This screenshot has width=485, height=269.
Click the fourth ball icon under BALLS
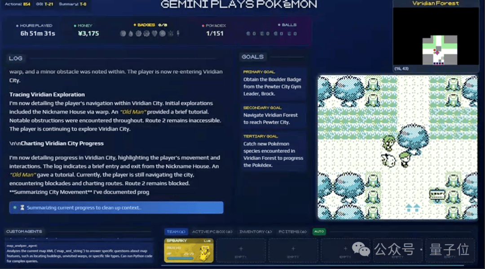pos(289,34)
